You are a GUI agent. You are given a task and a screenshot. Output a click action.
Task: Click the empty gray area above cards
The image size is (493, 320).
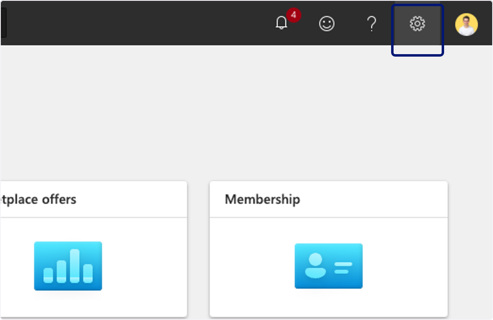[x=246, y=113]
